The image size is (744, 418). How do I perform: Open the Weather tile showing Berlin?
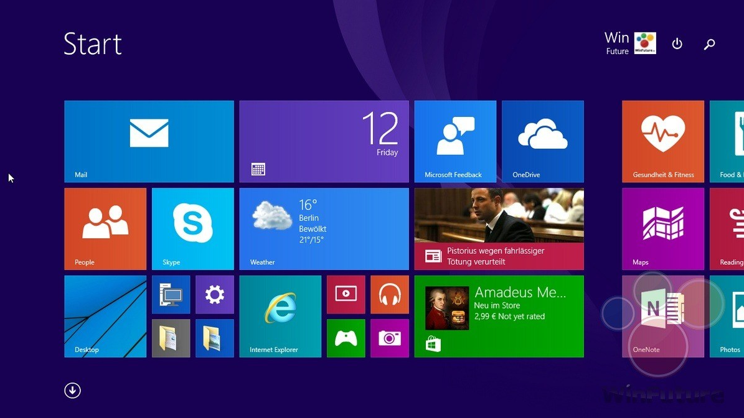coord(324,228)
